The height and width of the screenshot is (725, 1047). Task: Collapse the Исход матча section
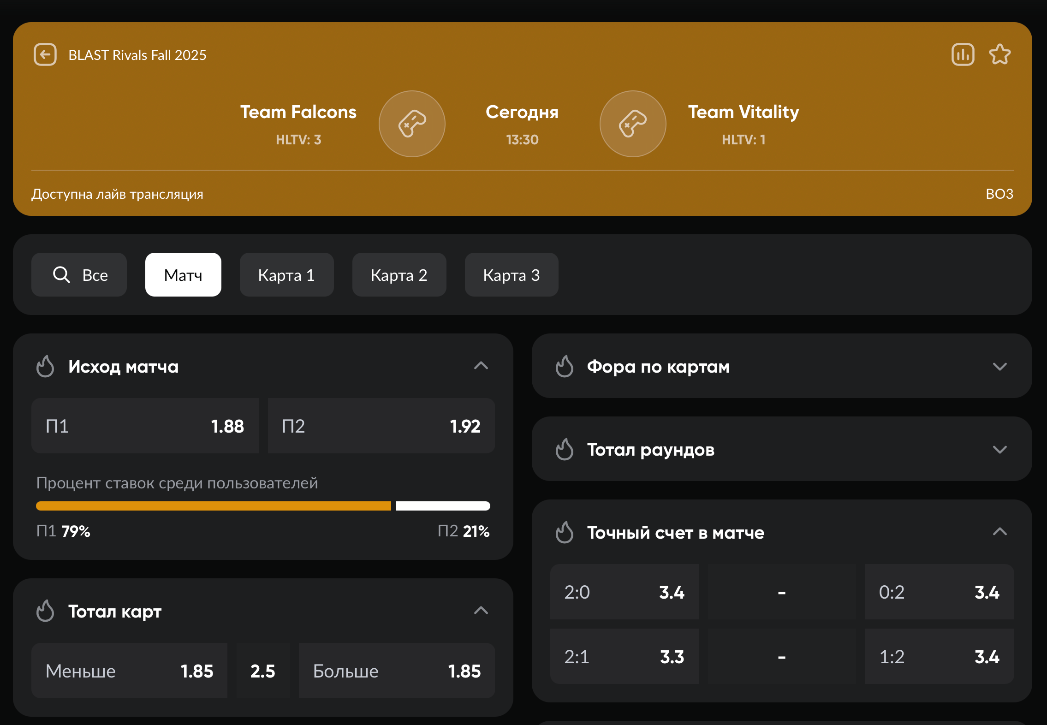(x=481, y=366)
